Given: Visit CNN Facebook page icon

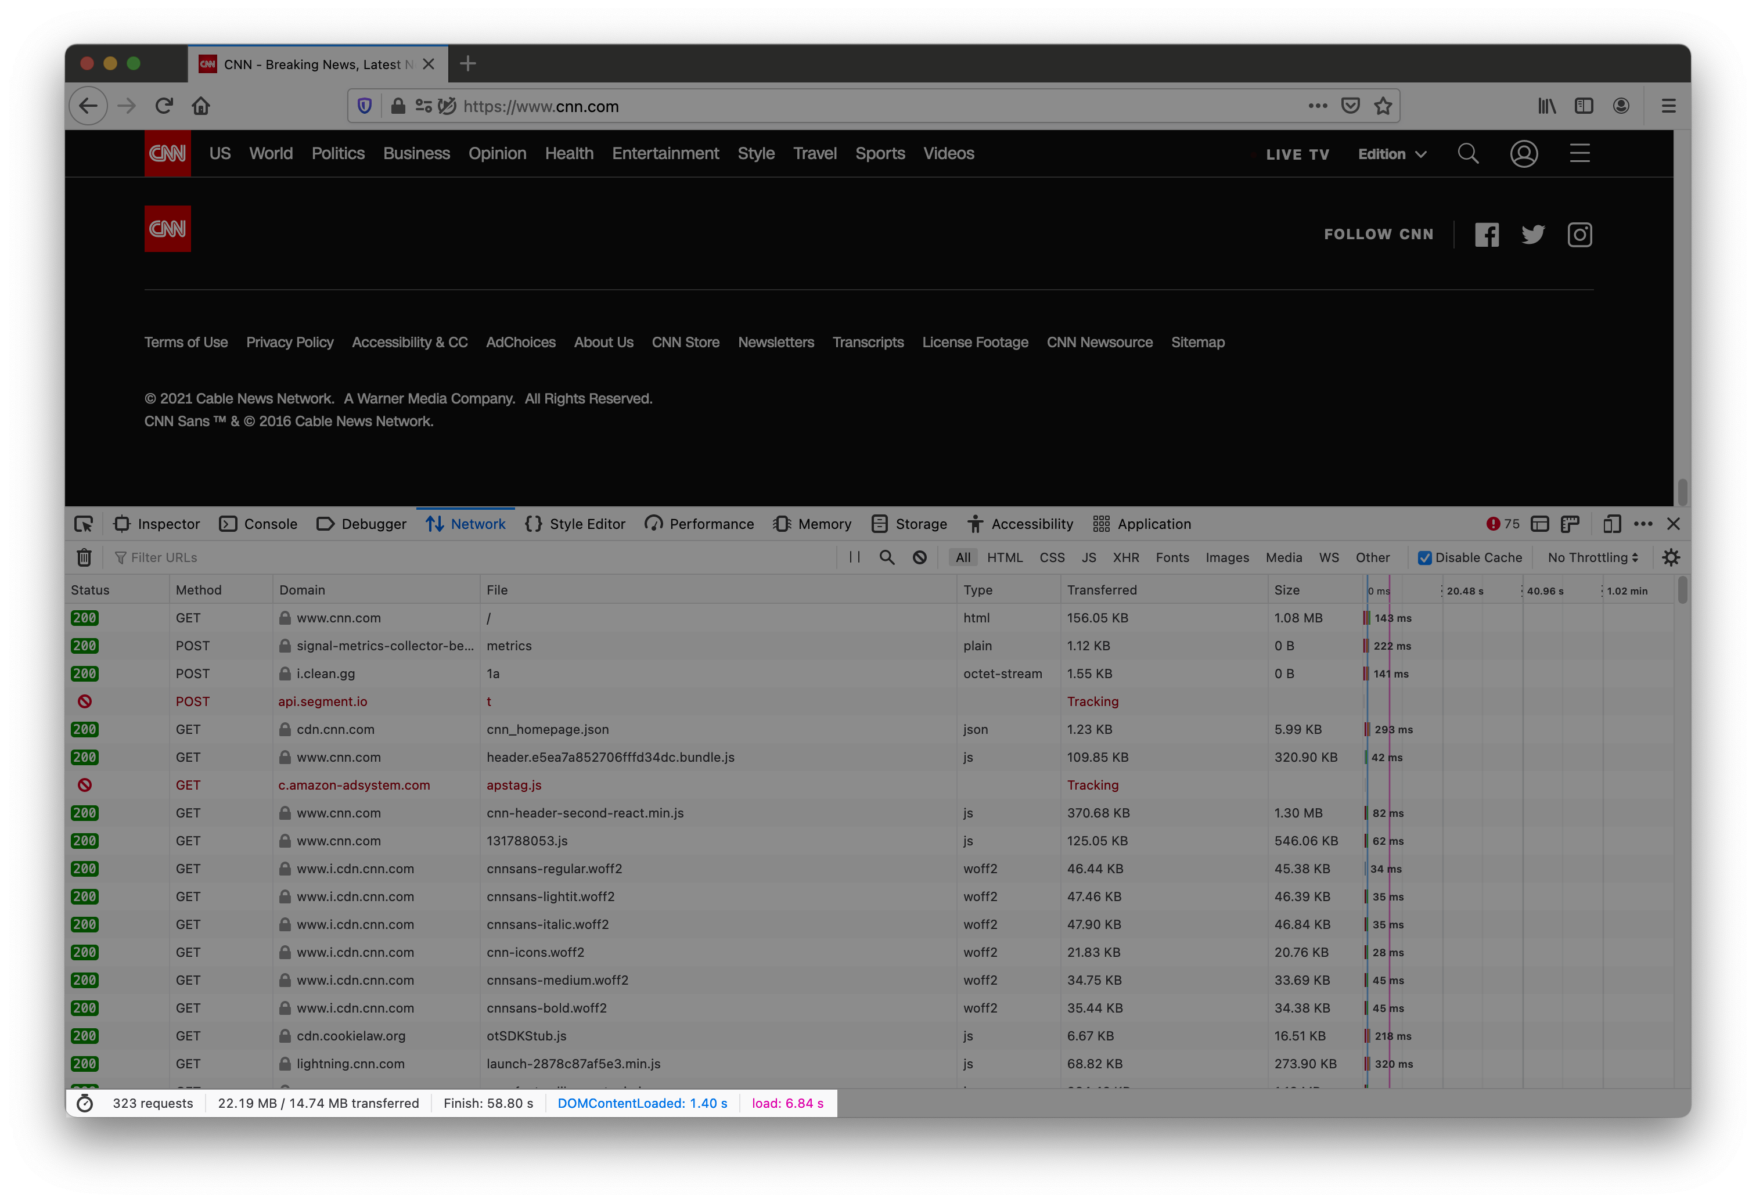Looking at the screenshot, I should point(1487,235).
